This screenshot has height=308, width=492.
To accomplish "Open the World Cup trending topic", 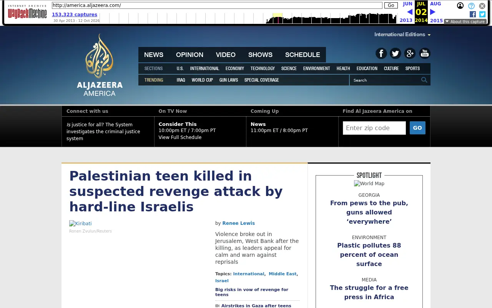I will coord(202,80).
